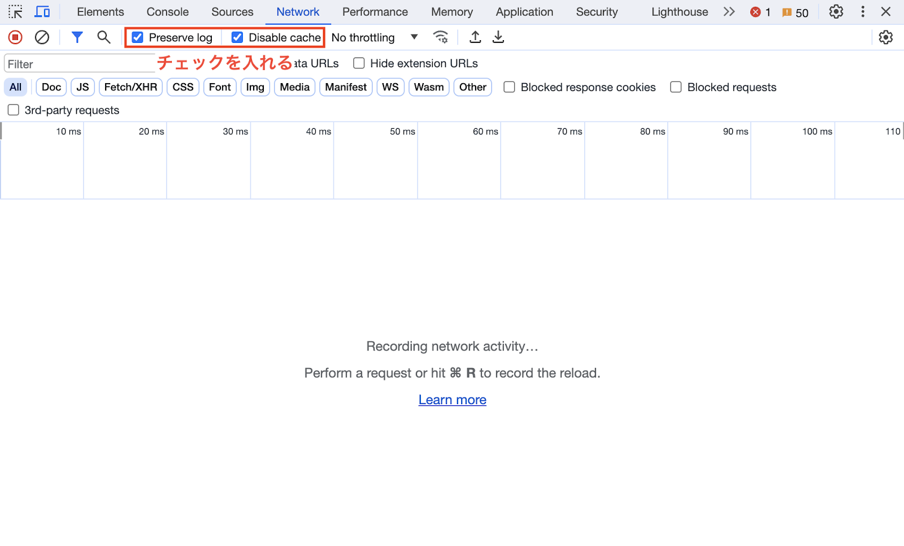Filter requests by Fetch/XHR type

coord(131,87)
